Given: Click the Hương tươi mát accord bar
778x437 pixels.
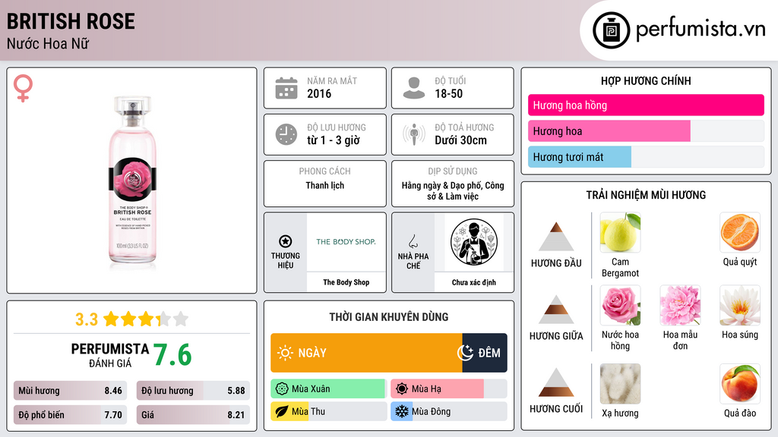Looking at the screenshot, I should [x=646, y=156].
